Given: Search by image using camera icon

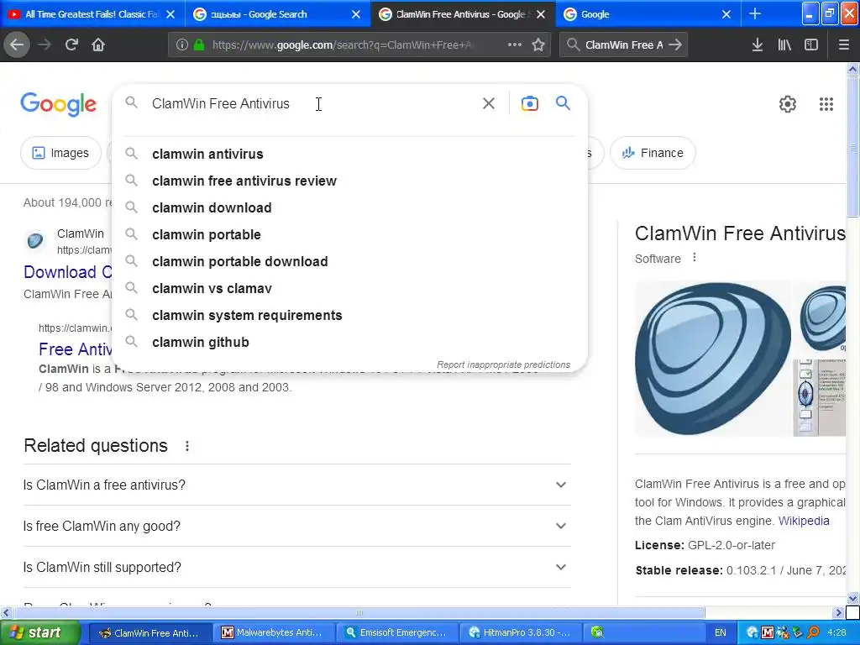Looking at the screenshot, I should point(529,103).
